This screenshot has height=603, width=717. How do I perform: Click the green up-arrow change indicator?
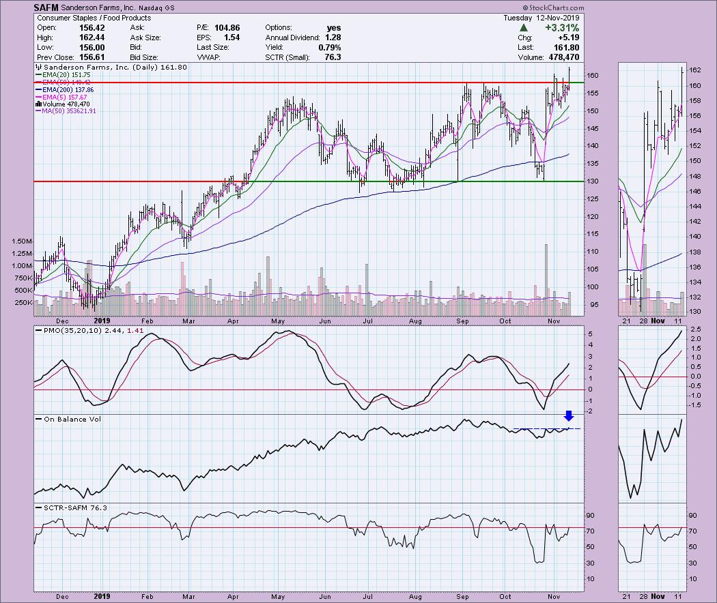[524, 28]
